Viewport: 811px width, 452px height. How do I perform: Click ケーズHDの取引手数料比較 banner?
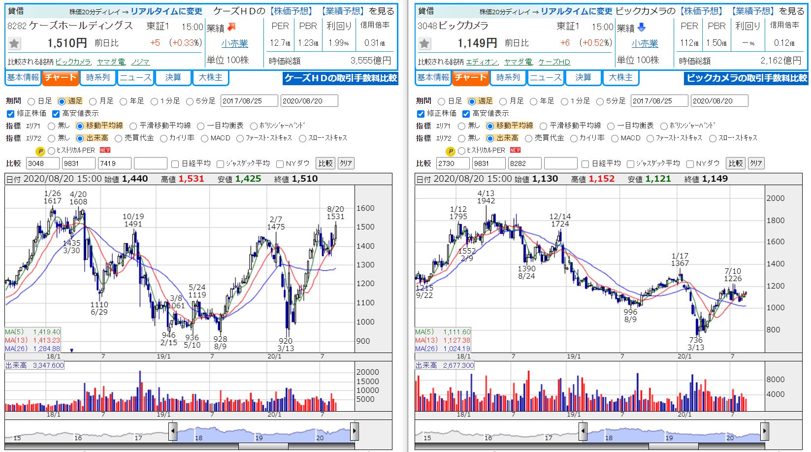[x=341, y=78]
